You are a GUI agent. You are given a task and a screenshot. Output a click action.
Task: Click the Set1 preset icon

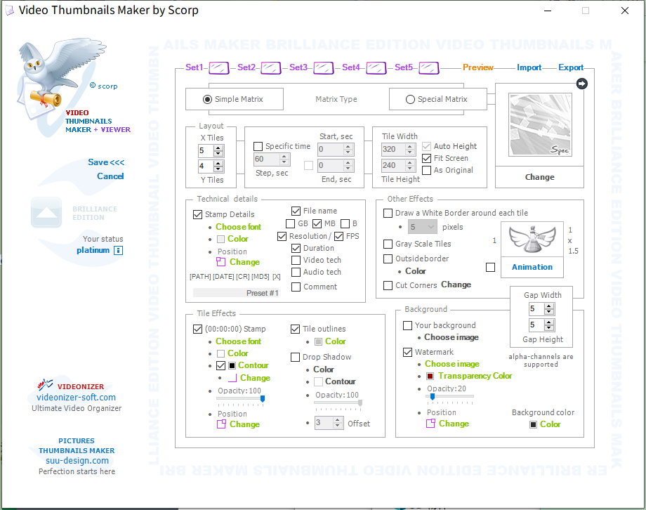pos(219,68)
